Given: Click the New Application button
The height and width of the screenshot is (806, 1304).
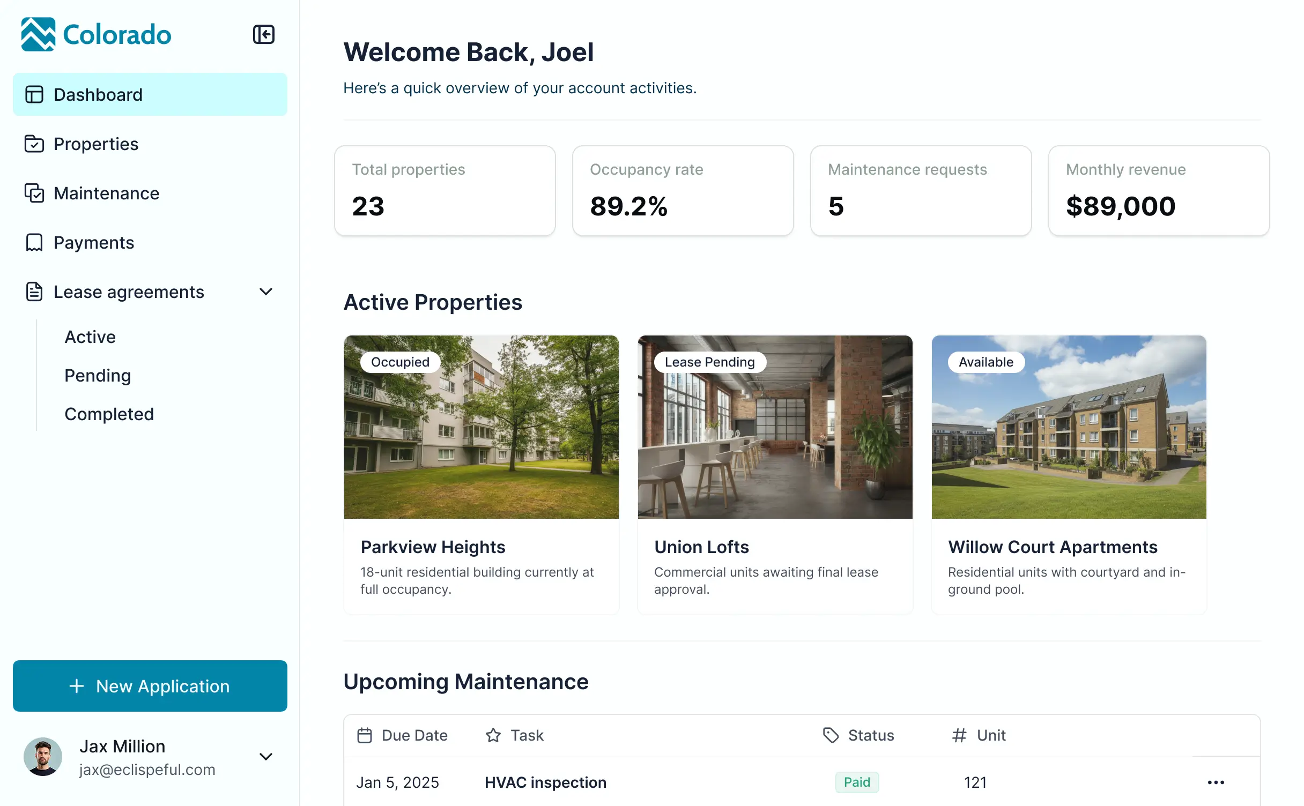Looking at the screenshot, I should pyautogui.click(x=150, y=686).
